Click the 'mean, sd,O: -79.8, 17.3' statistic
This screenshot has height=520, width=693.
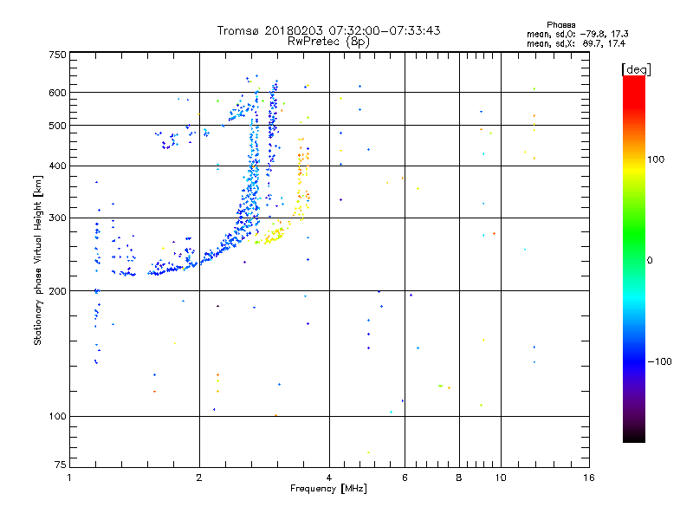tap(577, 34)
